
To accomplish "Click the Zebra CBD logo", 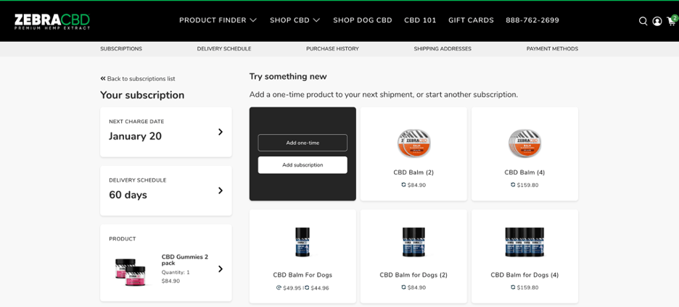I will 52,21.
